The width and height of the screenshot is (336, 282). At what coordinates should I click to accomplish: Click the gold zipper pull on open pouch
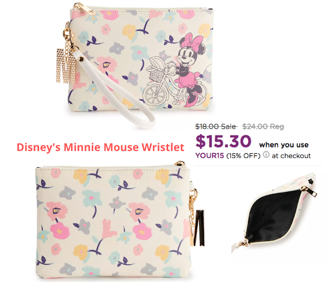pos(310,191)
